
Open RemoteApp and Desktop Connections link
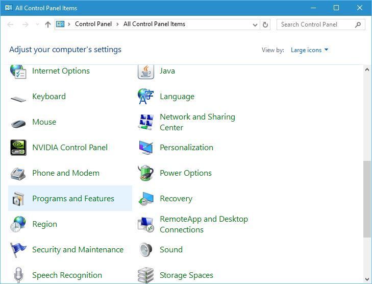click(x=204, y=224)
